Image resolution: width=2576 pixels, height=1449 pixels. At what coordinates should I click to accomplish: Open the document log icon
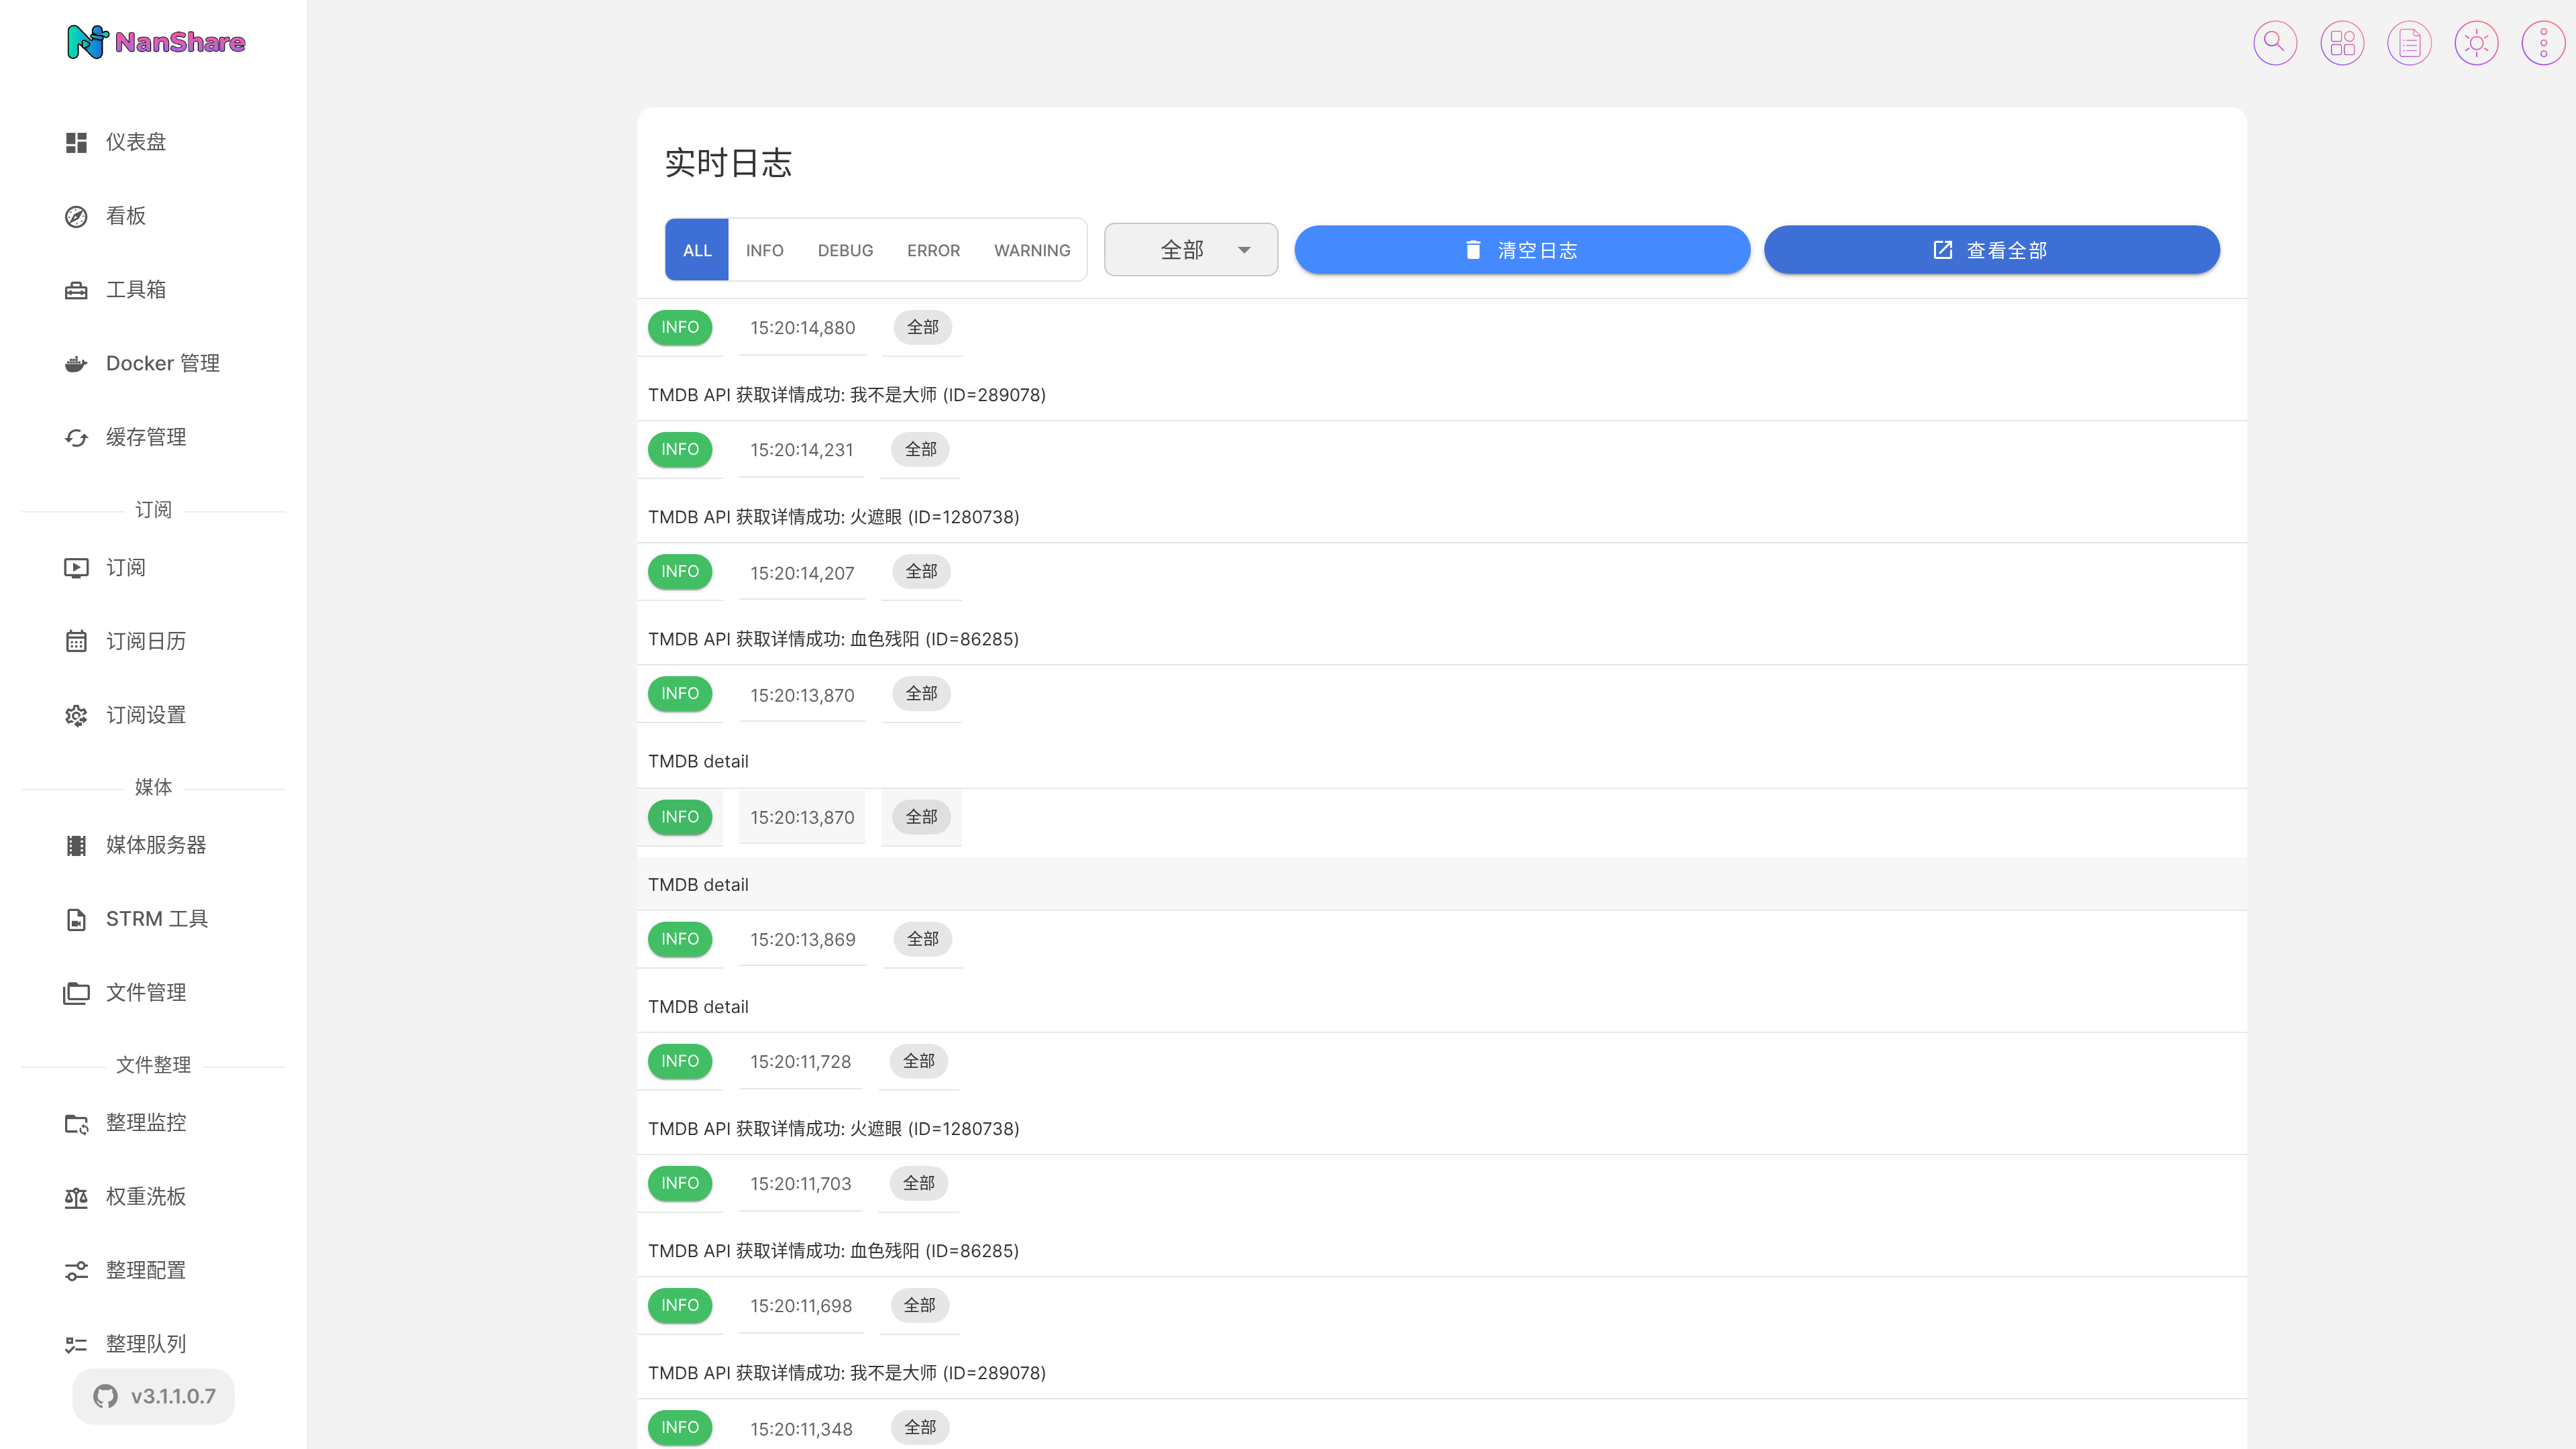[2409, 43]
